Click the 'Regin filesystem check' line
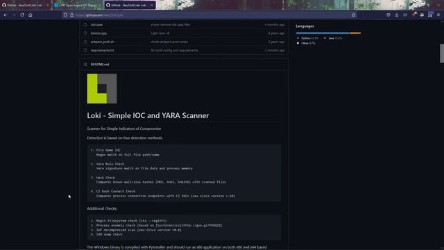444x250 pixels. 128,221
